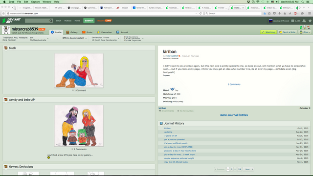The image size is (313, 176).
Task: Open the Journal tab
Action: pos(122,32)
